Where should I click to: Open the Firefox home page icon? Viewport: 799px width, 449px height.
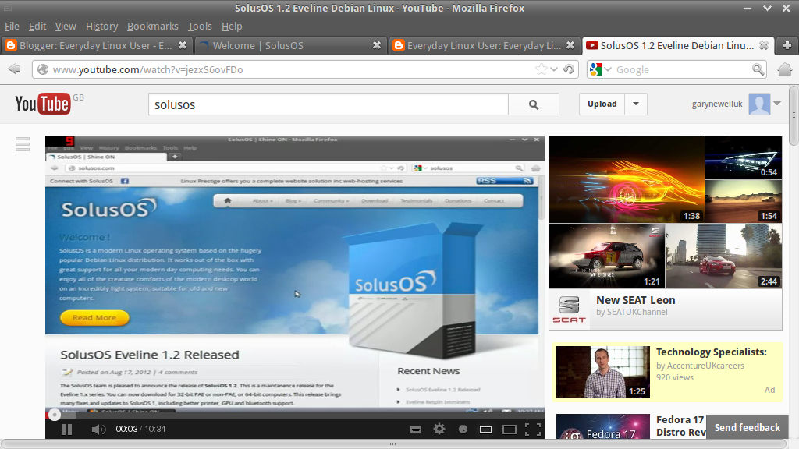click(785, 69)
